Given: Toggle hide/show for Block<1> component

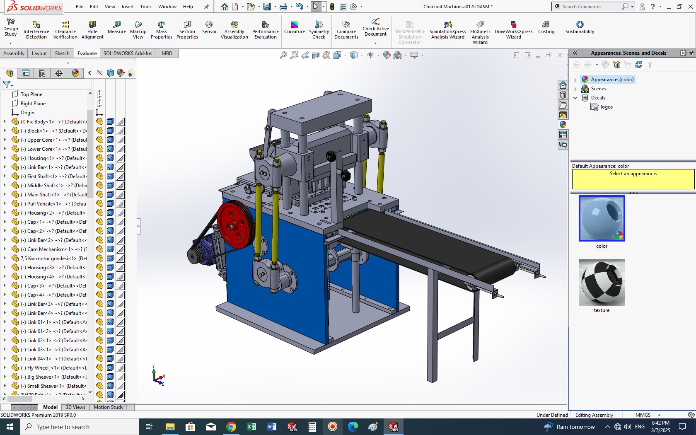Looking at the screenshot, I should 100,130.
